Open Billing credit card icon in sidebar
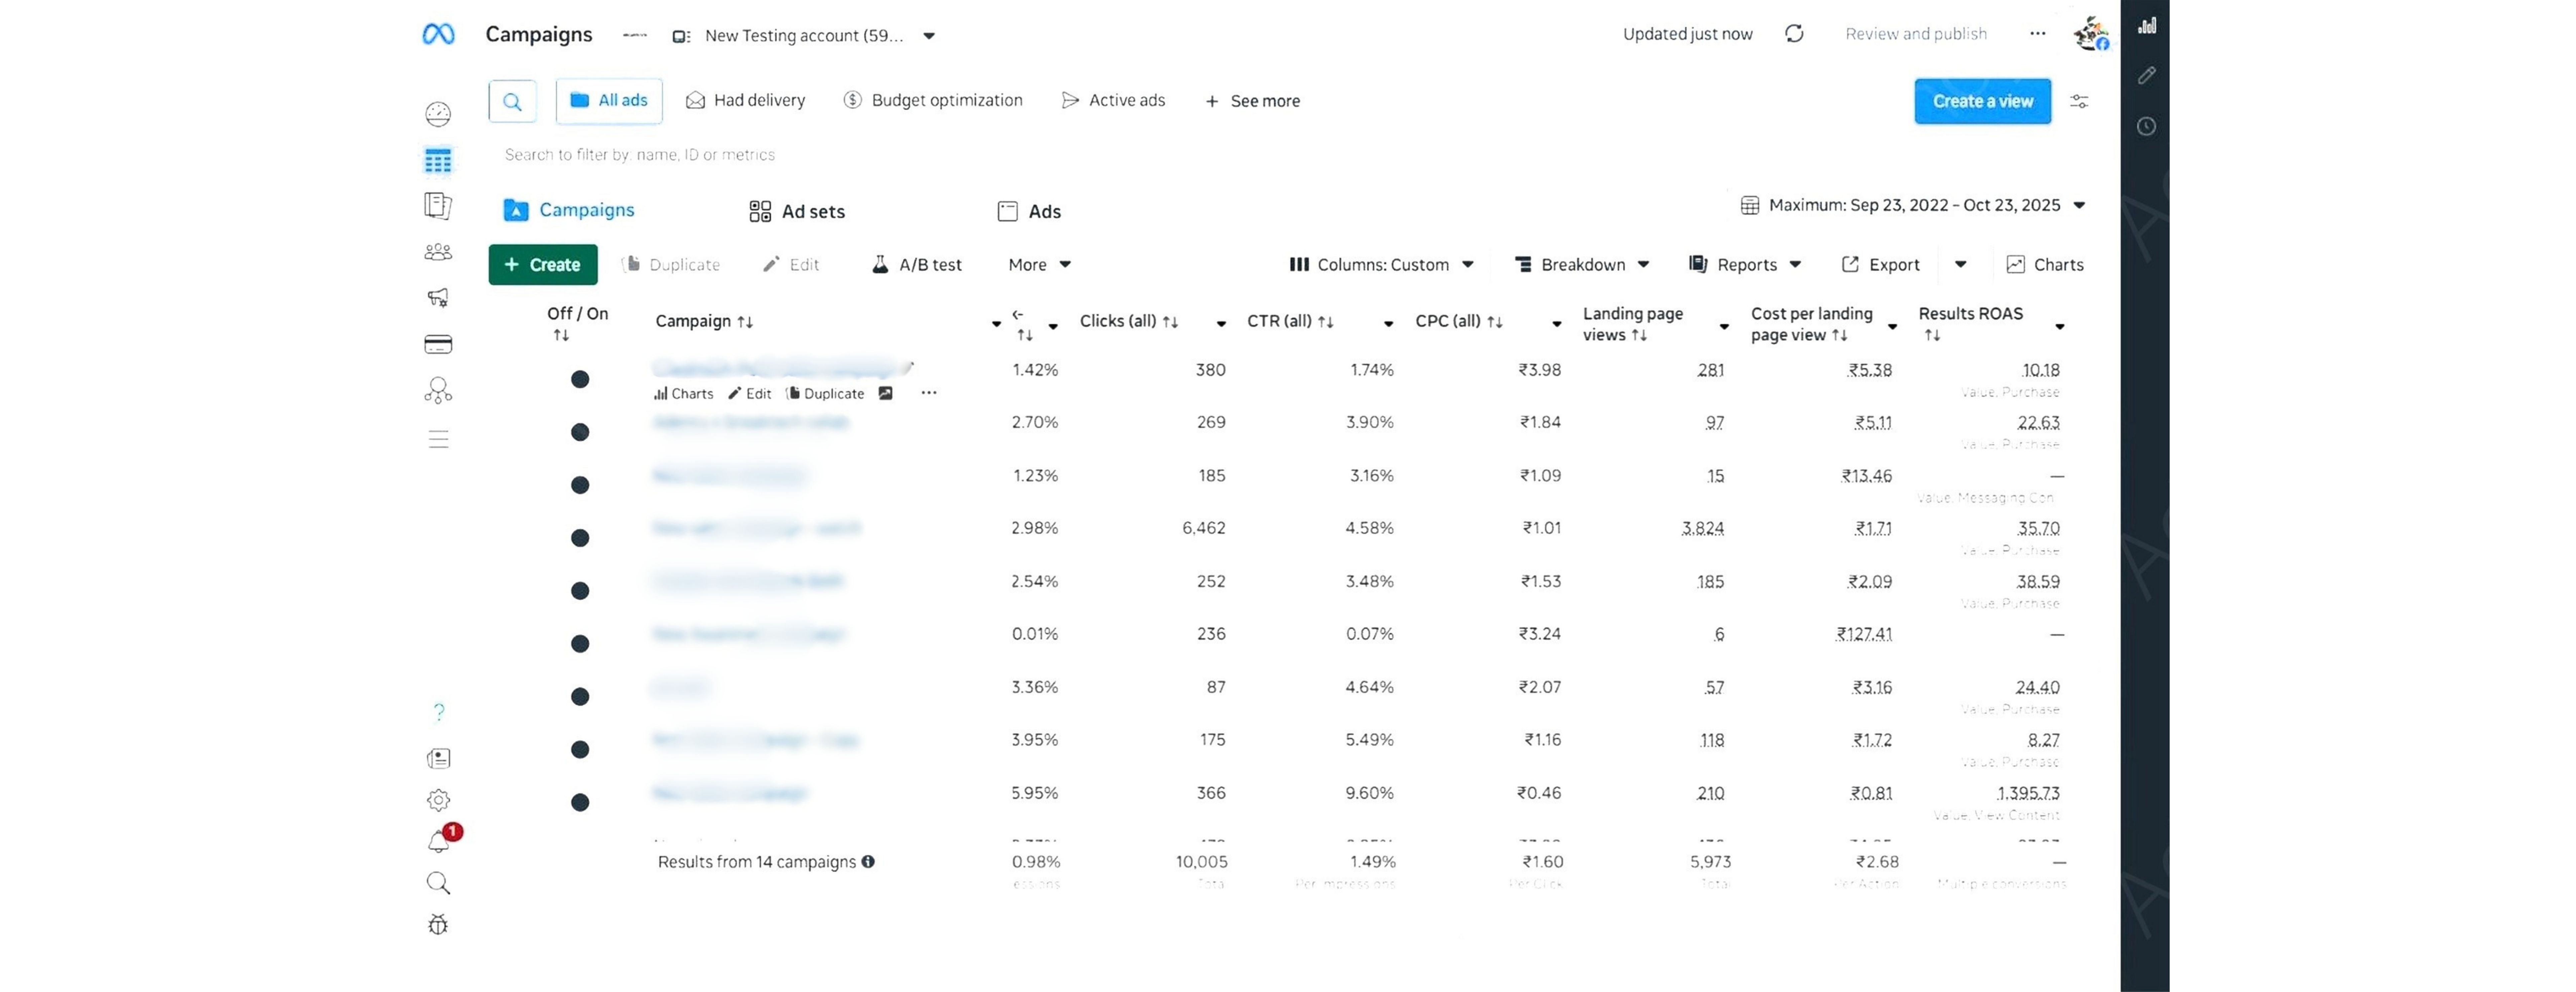The image size is (2576, 992). pos(438,344)
